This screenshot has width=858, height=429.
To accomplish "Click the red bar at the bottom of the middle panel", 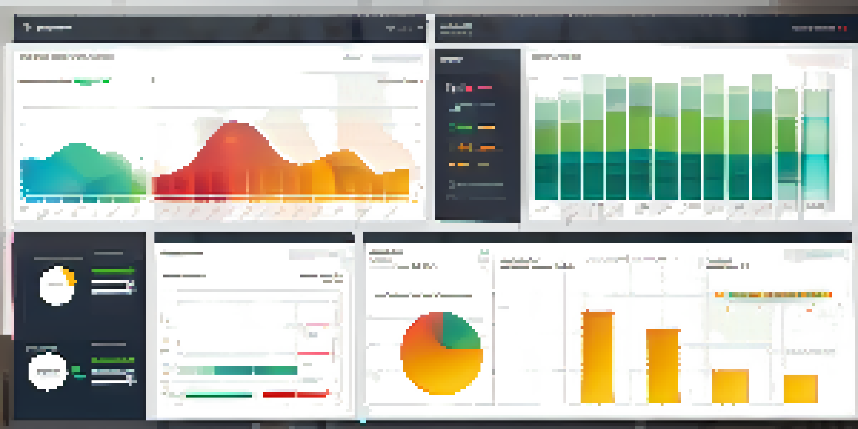I will click(x=295, y=394).
